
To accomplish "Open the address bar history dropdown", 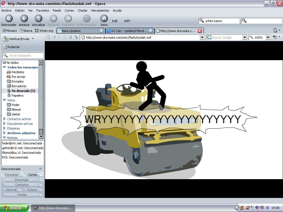I will 202,38.
